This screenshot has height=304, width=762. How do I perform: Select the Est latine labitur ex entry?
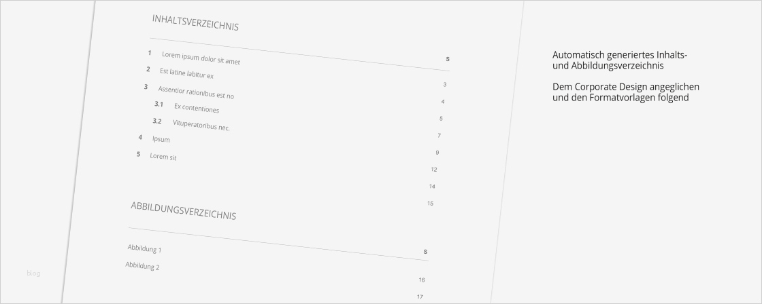(186, 73)
